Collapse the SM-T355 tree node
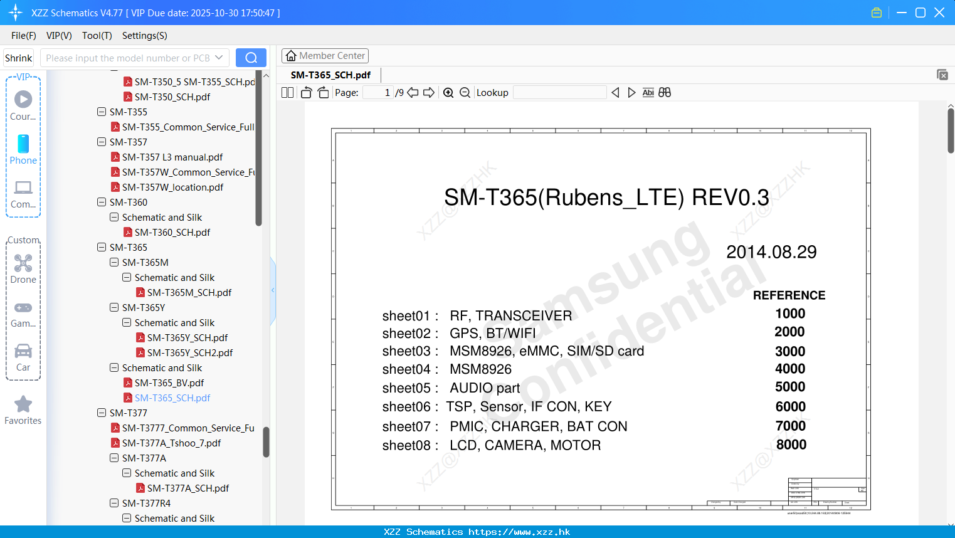Screen dimensions: 955x538 pyautogui.click(x=102, y=112)
